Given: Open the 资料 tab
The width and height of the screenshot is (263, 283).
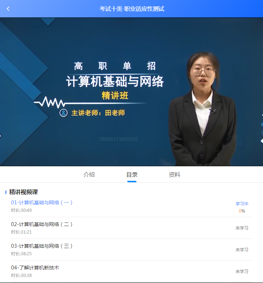Looking at the screenshot, I should 175,175.
